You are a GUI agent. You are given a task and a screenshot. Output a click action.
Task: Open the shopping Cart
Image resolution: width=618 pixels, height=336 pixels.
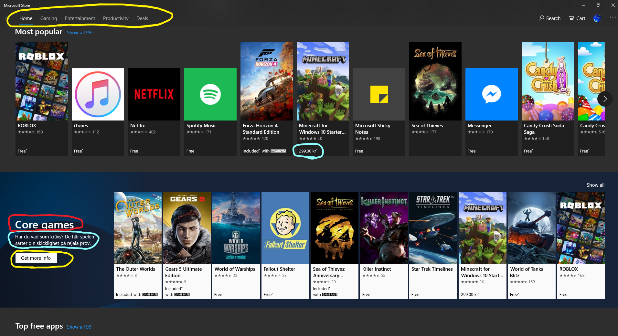click(x=577, y=18)
